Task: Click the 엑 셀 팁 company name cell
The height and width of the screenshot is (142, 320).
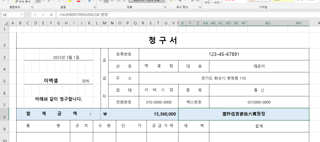Action: tap(159, 66)
